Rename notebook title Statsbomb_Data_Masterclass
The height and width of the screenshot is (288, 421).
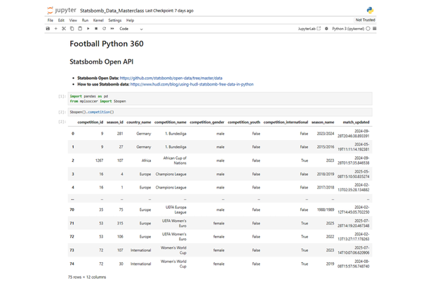112,11
